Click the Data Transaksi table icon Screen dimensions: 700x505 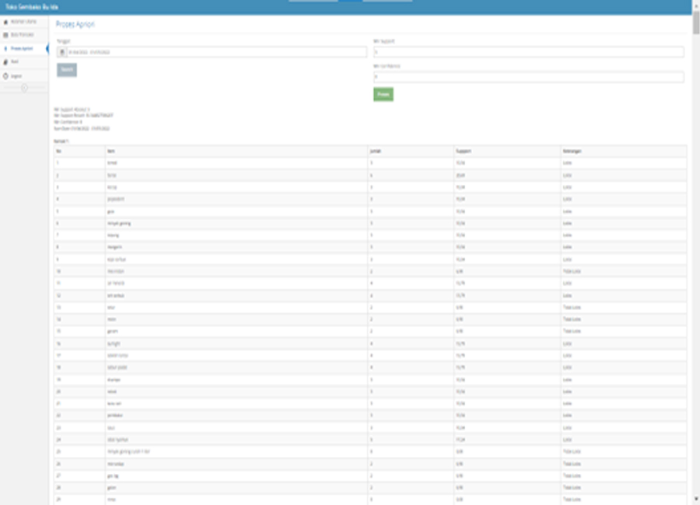6,35
